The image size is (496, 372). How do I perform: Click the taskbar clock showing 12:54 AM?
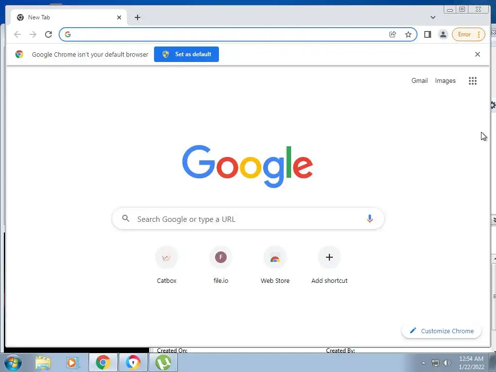pyautogui.click(x=471, y=363)
